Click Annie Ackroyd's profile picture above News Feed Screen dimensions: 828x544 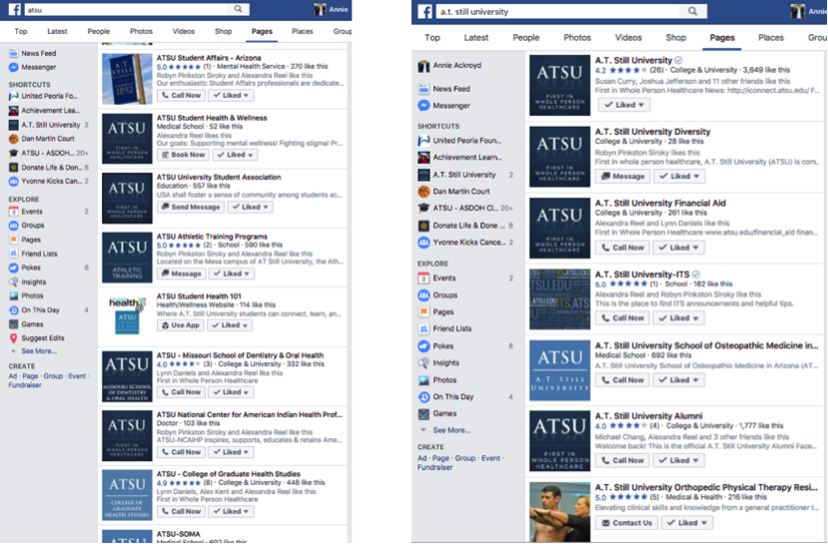coord(424,66)
